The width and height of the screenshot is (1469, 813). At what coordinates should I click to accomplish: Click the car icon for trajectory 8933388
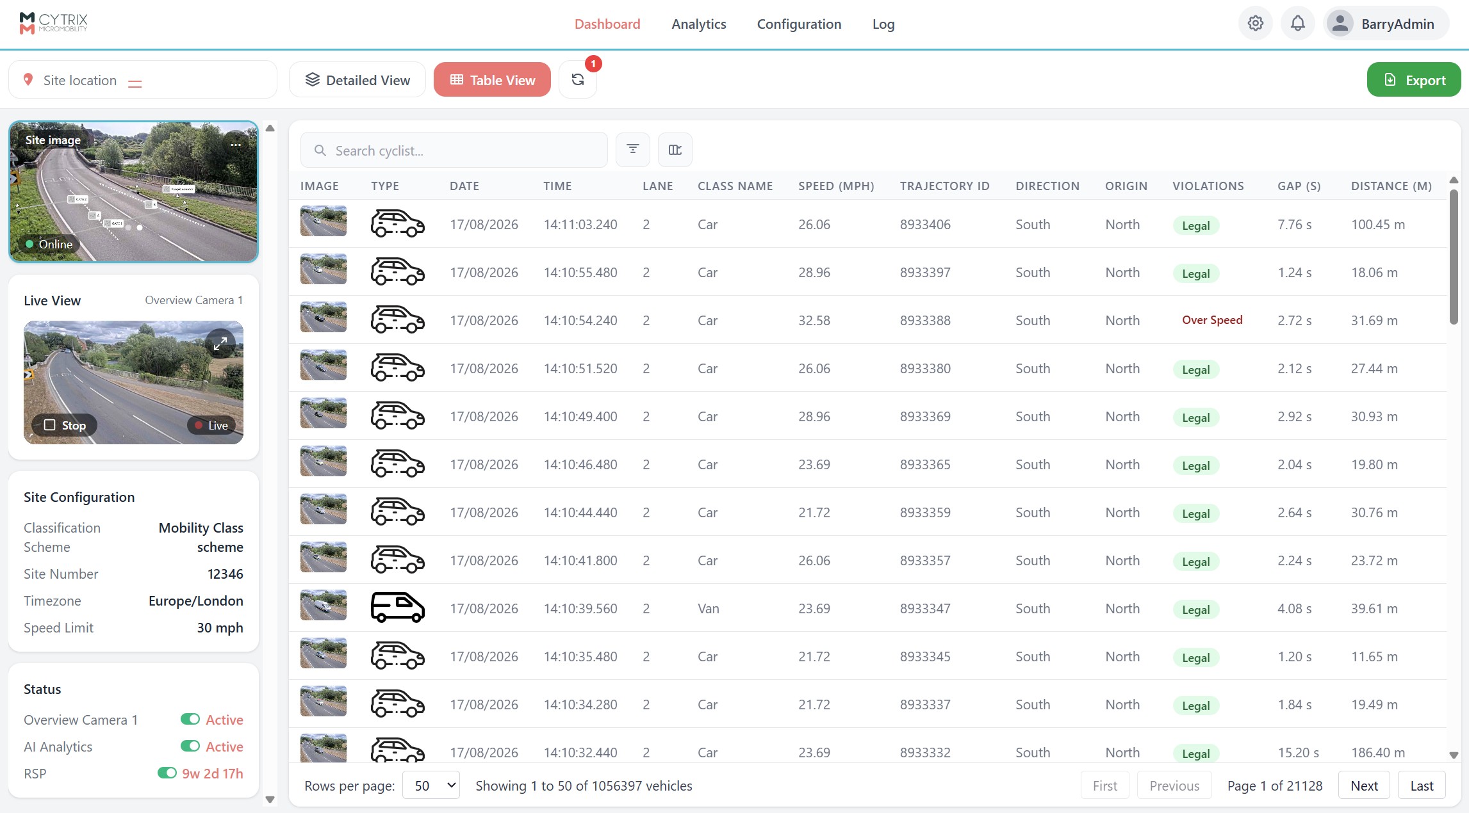coord(397,320)
